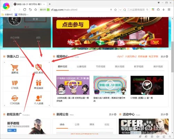This screenshot has height=139, width=174.
Task: Switch to 娱乐视频 tab
Action: coord(120,66)
